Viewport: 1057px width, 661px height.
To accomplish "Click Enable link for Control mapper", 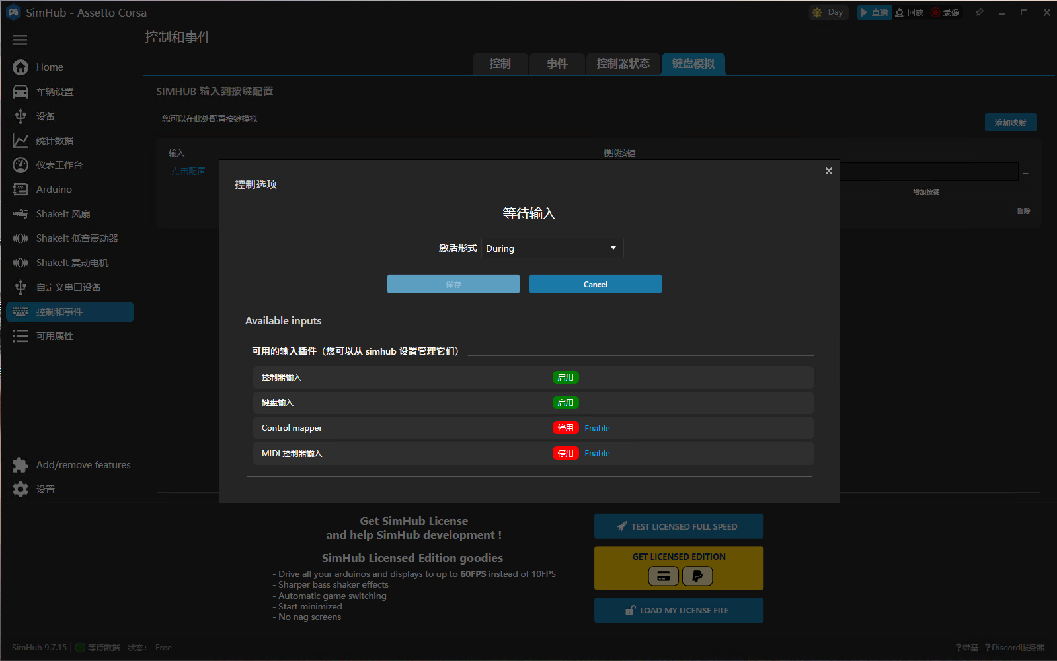I will point(597,429).
